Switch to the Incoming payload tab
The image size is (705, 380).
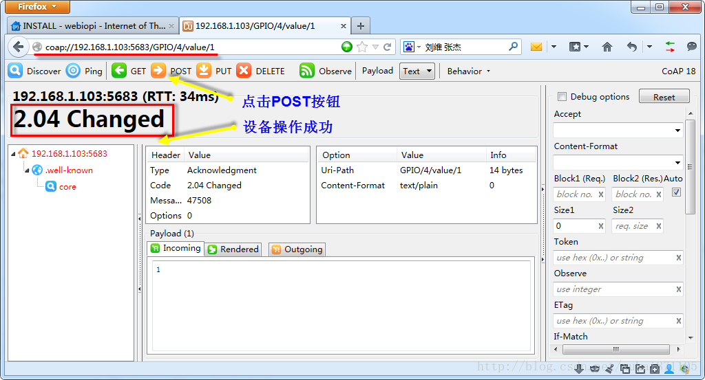coord(176,248)
